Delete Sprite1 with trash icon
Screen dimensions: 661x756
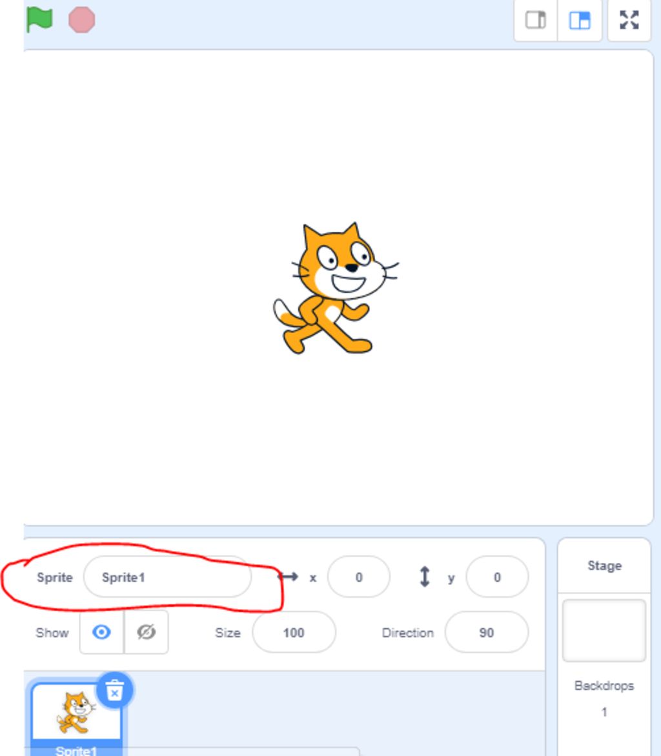(115, 690)
